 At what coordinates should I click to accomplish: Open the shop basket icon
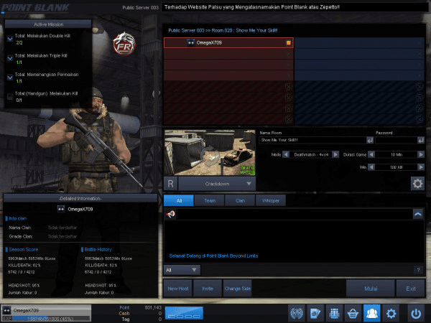coord(353,313)
